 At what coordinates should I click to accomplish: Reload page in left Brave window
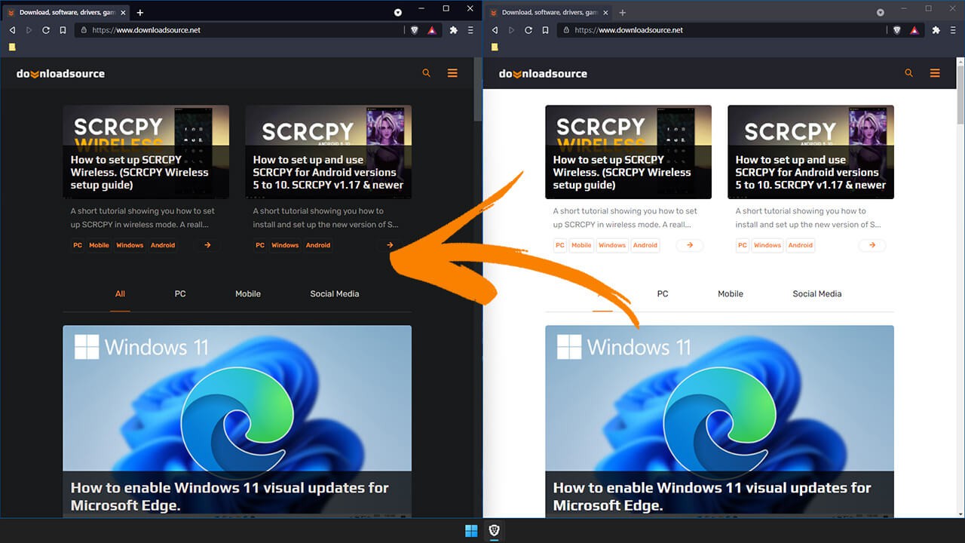pos(46,30)
